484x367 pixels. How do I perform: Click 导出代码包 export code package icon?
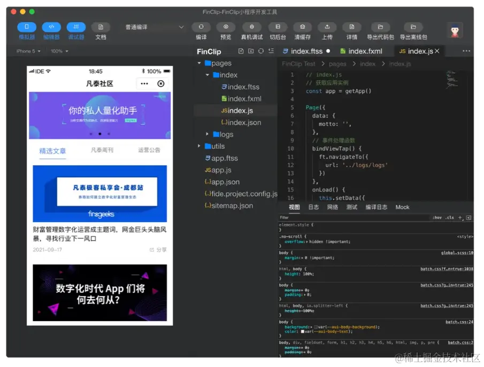380,27
